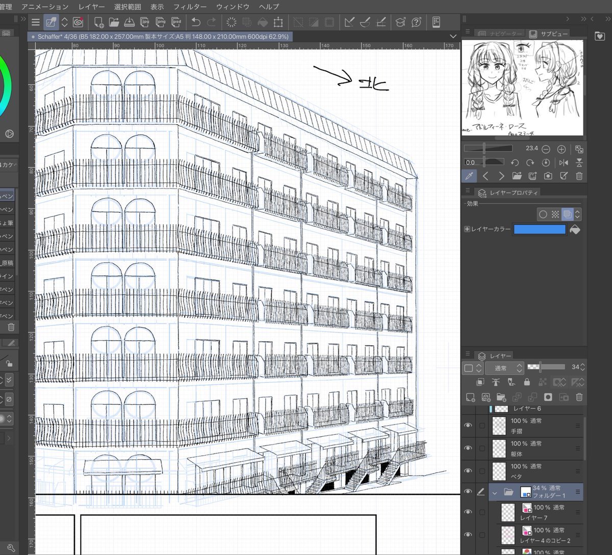Screen dimensions: 612x555
Task: Switch to the サブビュー tab
Action: 549,34
